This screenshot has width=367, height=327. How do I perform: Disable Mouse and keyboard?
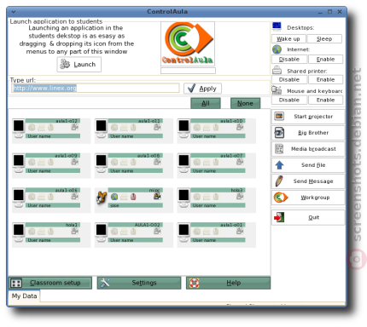coord(289,100)
